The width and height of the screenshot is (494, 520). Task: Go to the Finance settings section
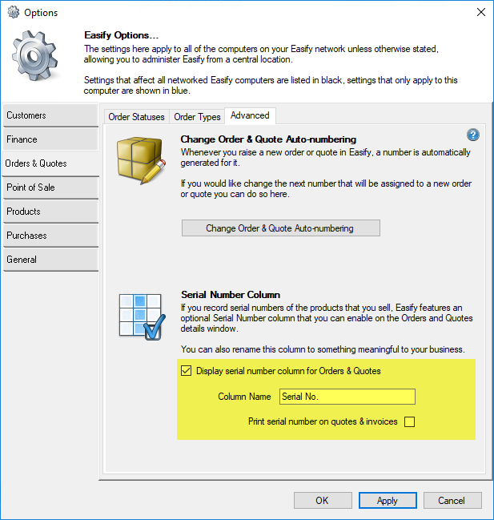[50, 139]
